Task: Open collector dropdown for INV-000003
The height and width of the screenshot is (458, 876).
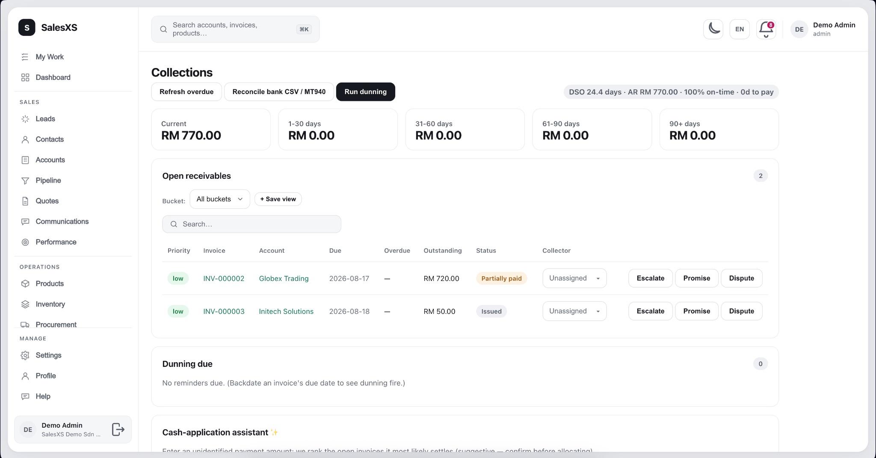Action: click(574, 311)
